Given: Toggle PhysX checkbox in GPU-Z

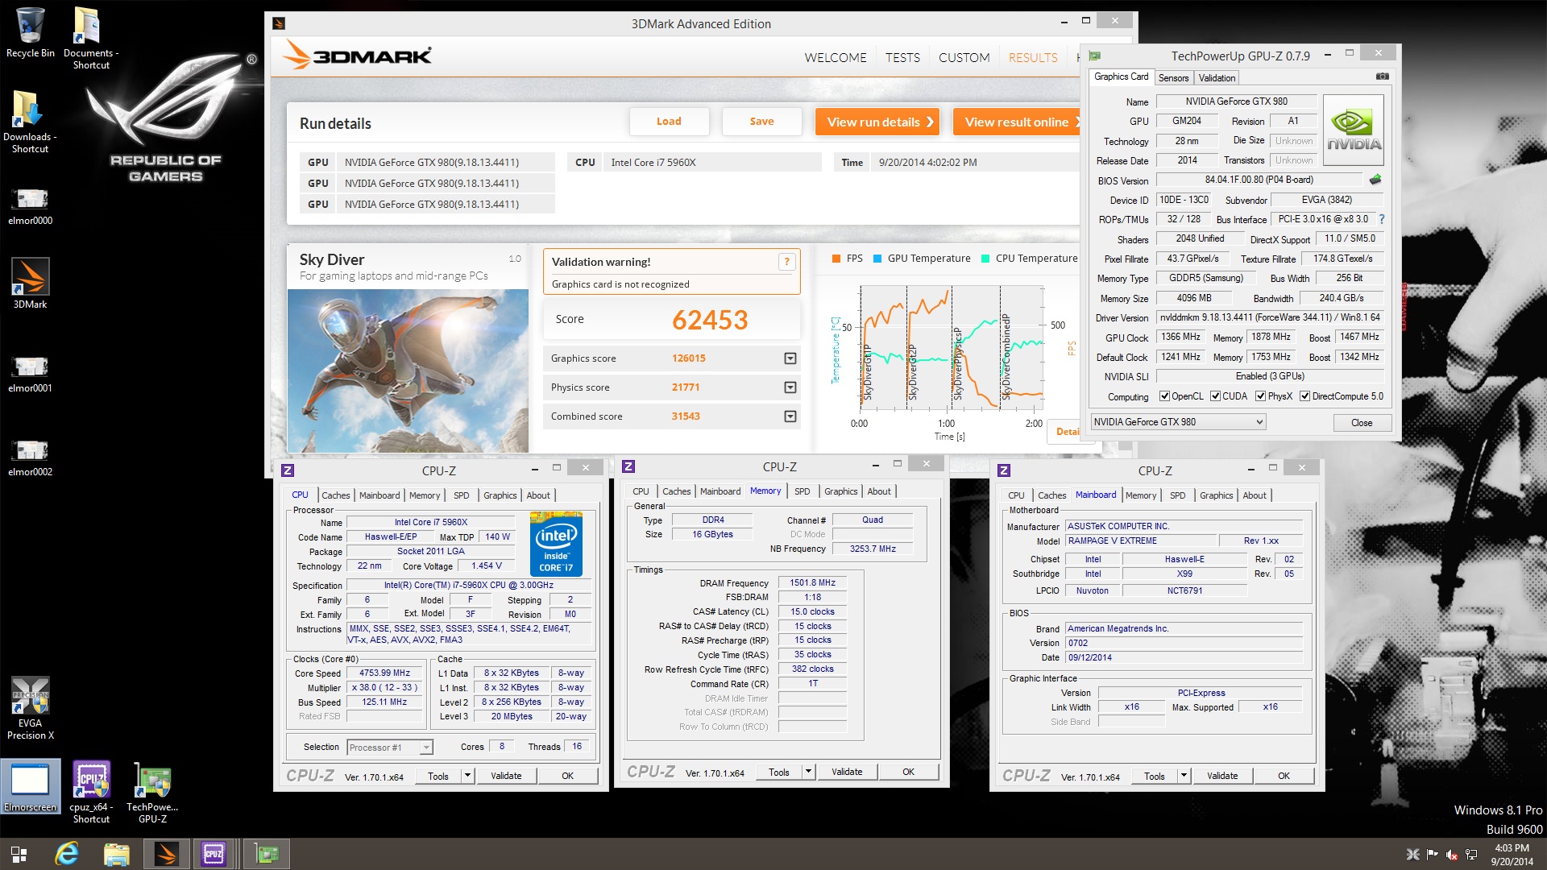Looking at the screenshot, I should point(1260,396).
